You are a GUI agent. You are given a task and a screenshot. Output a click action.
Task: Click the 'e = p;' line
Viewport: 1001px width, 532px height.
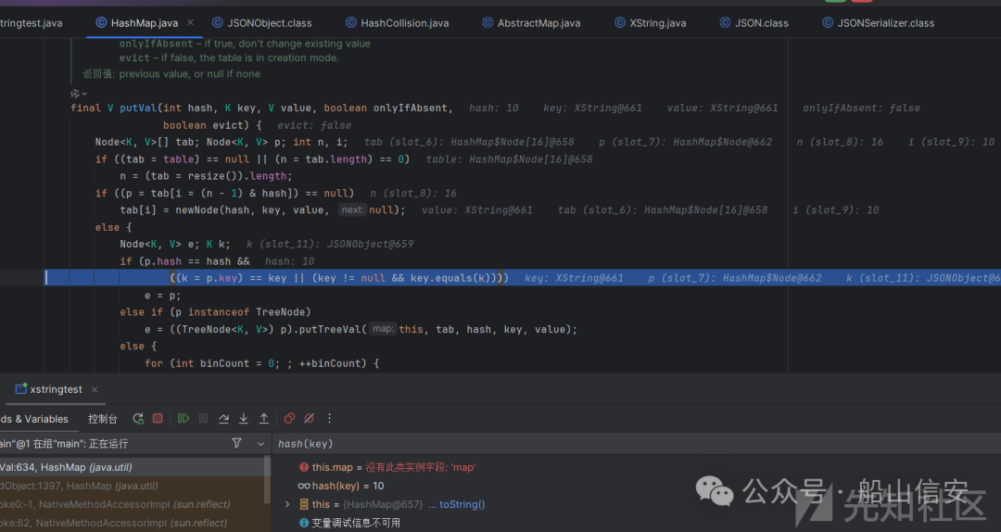coord(163,295)
